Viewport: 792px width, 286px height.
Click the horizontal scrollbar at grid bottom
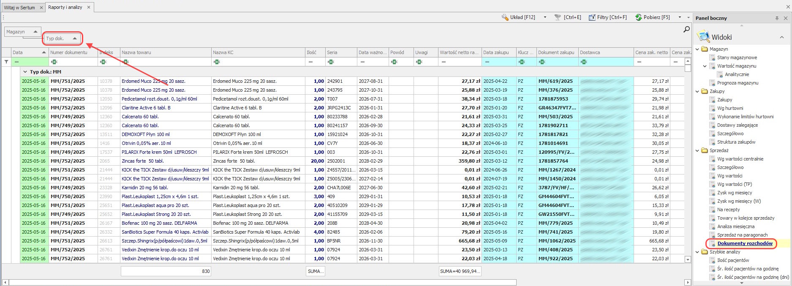pos(262,282)
